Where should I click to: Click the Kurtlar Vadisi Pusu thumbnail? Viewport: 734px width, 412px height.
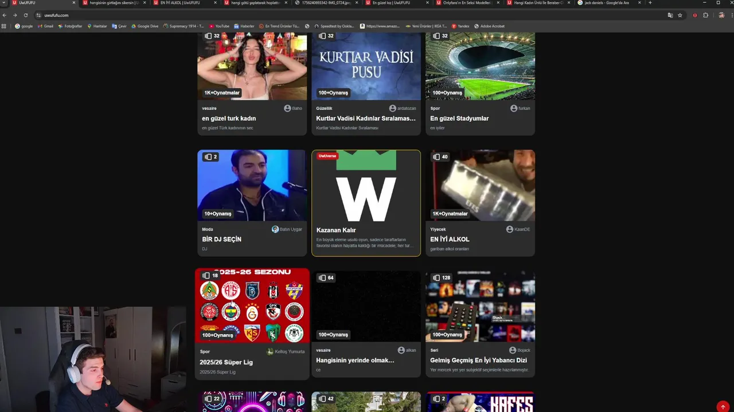click(366, 66)
